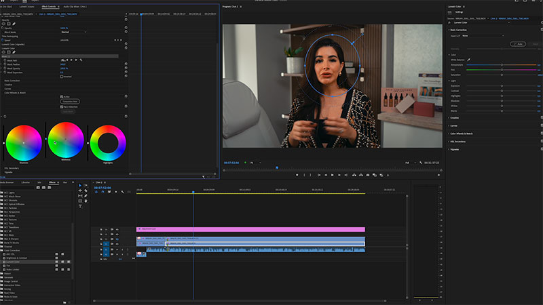Screen dimensions: 543x305
Task: Click free-draw bezier pen under Lumetri Color
Action: click(14, 52)
